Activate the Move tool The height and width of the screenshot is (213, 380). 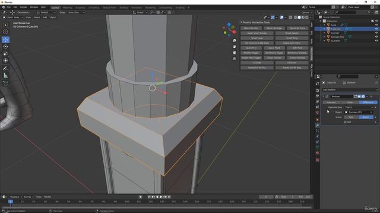click(x=5, y=40)
